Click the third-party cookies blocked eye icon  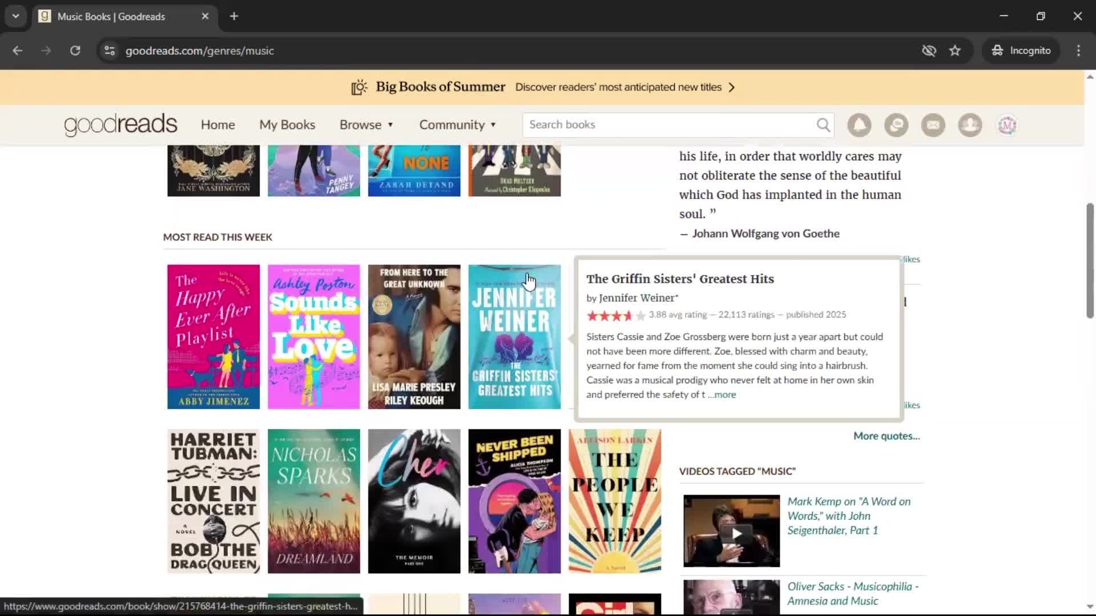[x=929, y=51]
